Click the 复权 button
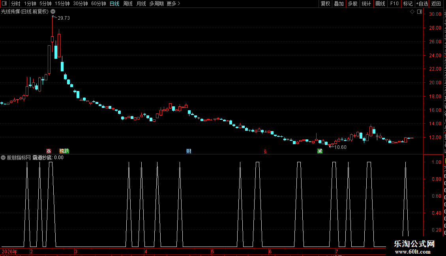This screenshot has height=256, width=446. (325, 4)
